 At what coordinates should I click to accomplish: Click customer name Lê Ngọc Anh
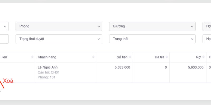[x=48, y=67]
